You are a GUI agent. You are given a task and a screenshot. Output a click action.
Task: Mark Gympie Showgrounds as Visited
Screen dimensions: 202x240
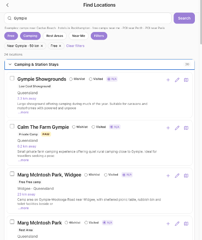pos(96,79)
